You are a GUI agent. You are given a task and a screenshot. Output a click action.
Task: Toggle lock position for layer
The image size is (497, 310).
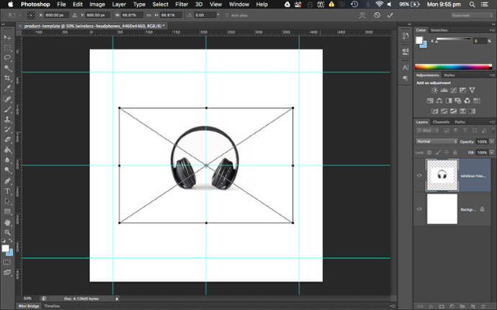(447, 152)
